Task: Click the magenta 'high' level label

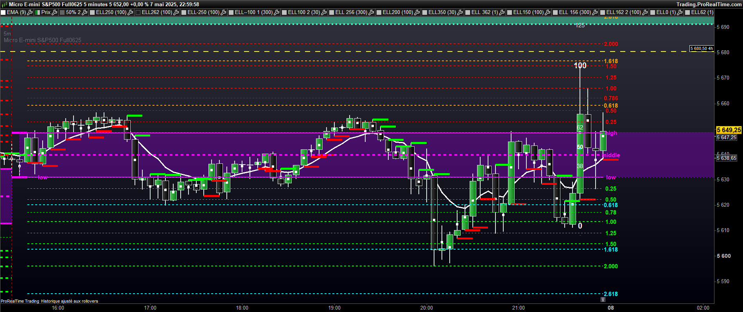Action: coord(611,133)
